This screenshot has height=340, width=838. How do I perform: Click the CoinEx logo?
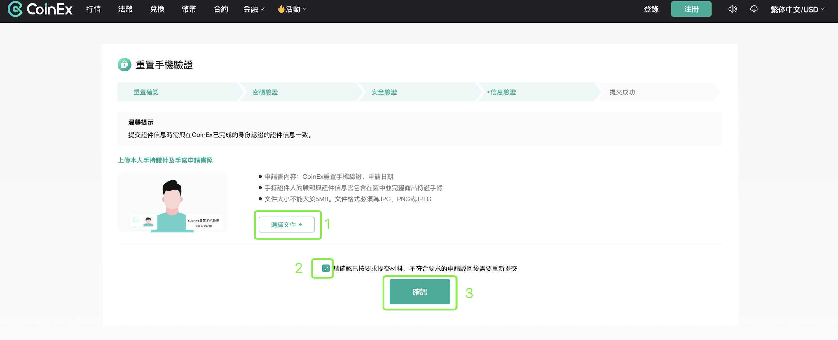pyautogui.click(x=40, y=9)
